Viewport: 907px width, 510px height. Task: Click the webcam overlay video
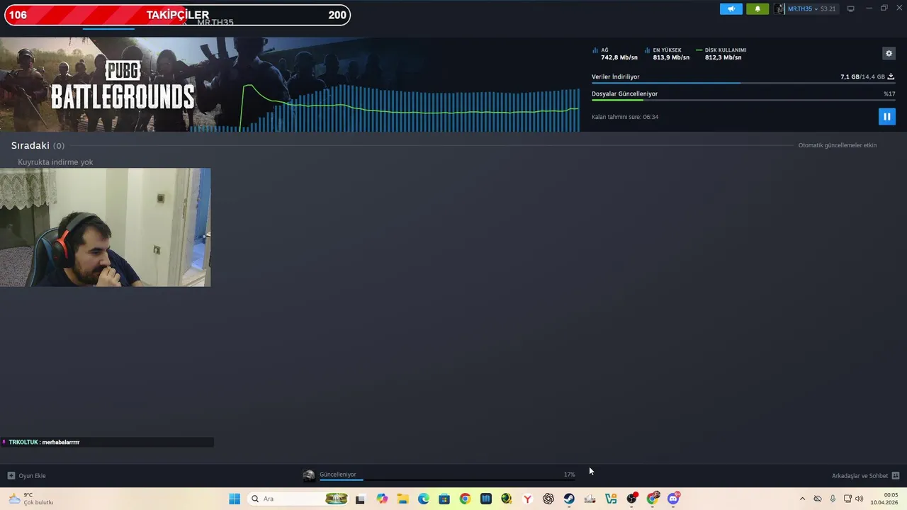click(x=105, y=227)
